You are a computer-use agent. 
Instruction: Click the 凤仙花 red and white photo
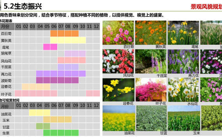(x=118, y=61)
